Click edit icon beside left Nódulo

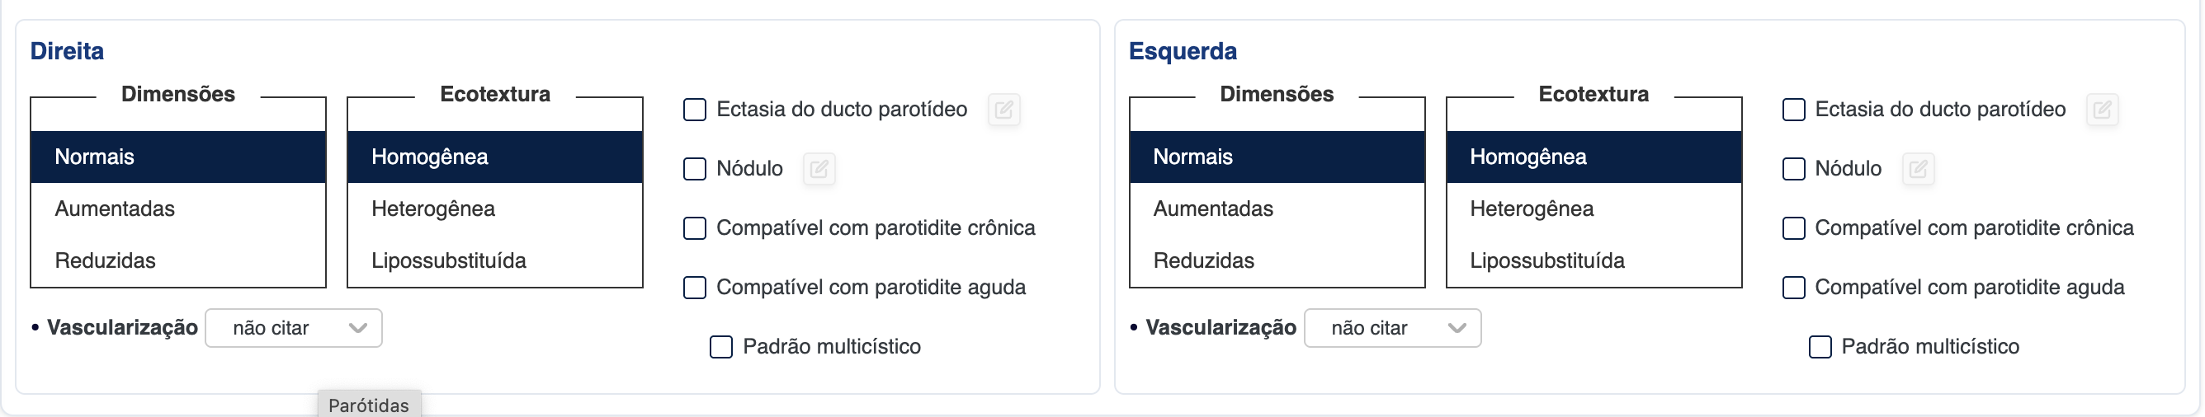(1917, 169)
